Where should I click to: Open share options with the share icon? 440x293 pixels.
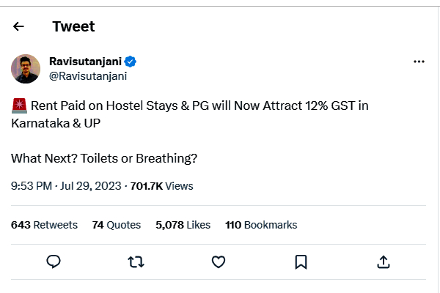[x=383, y=262]
